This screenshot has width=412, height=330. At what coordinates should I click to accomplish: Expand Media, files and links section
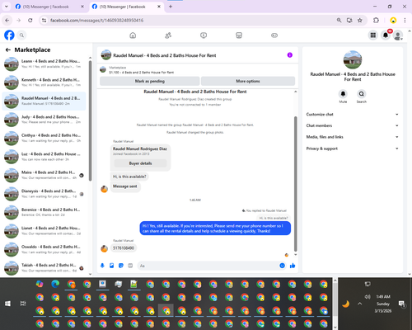[353, 137]
